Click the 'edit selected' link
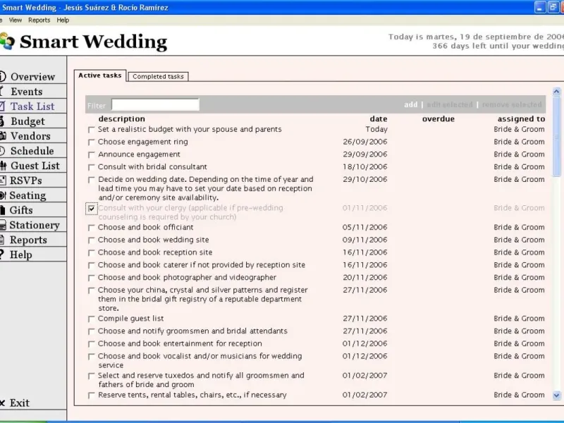The width and height of the screenshot is (564, 423). [450, 104]
